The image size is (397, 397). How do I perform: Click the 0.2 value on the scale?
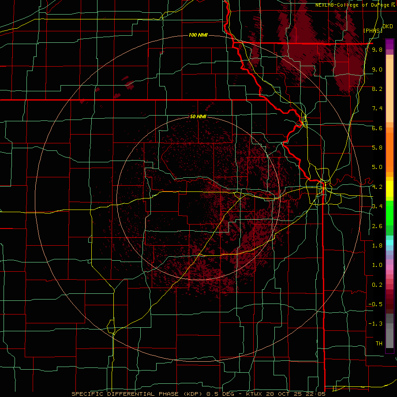click(377, 285)
